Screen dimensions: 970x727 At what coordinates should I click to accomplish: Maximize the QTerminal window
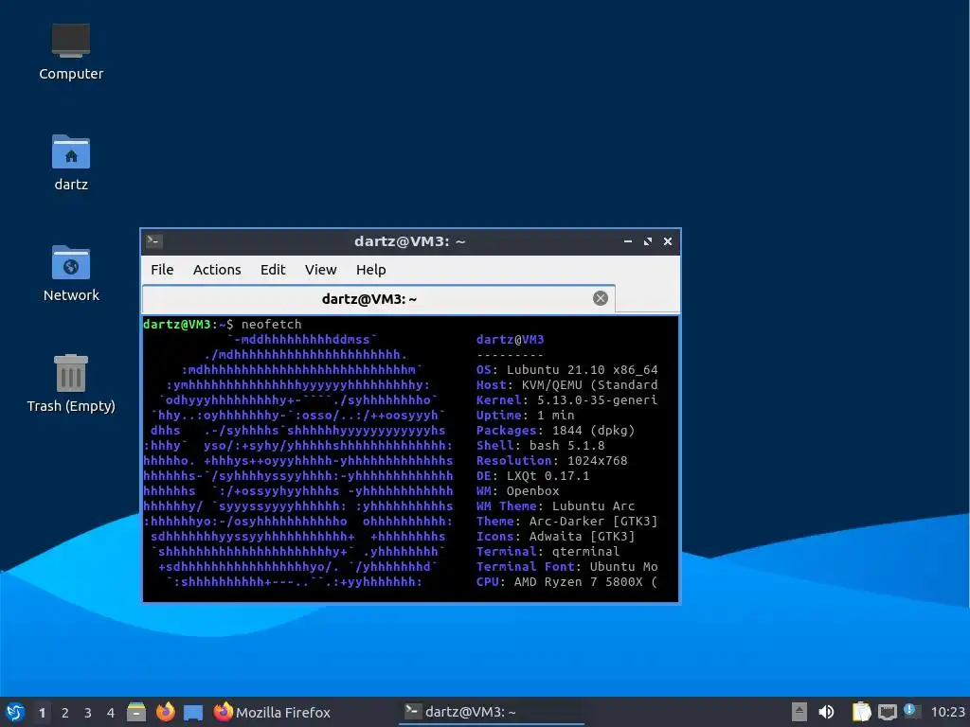point(648,241)
